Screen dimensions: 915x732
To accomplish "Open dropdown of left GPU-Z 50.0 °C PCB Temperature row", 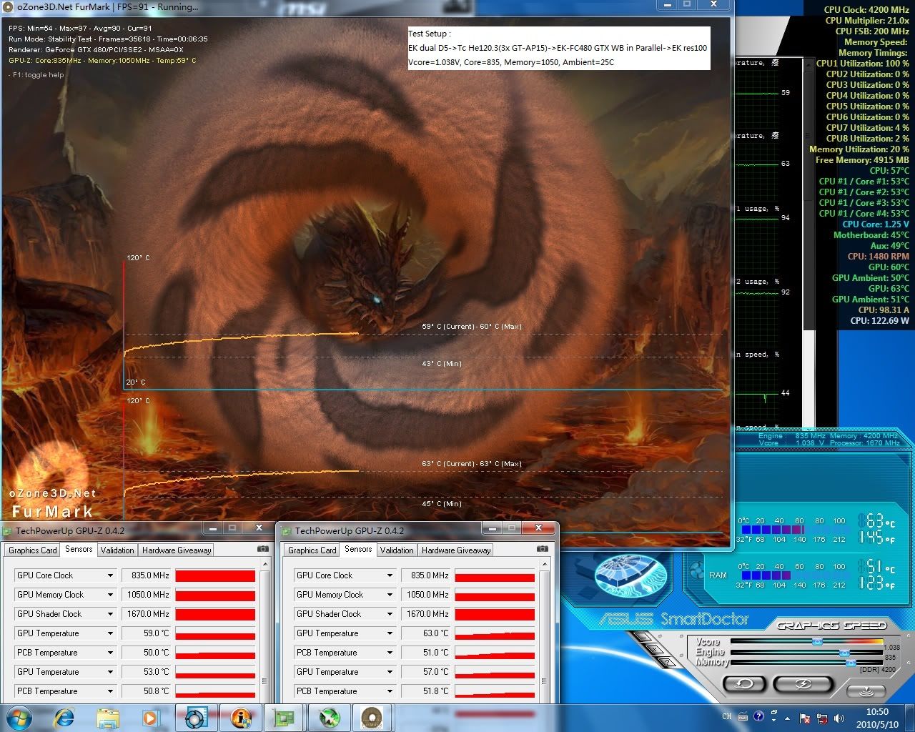I will click(110, 653).
